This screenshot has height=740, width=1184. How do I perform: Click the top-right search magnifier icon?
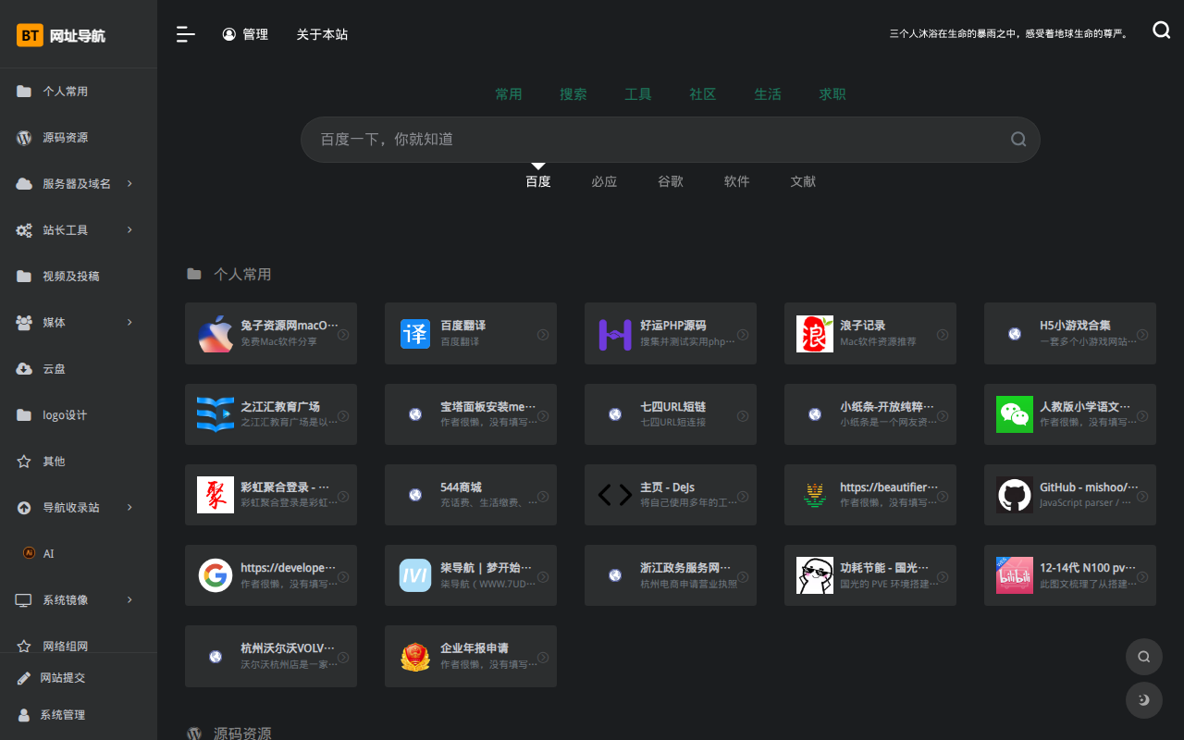(x=1161, y=31)
